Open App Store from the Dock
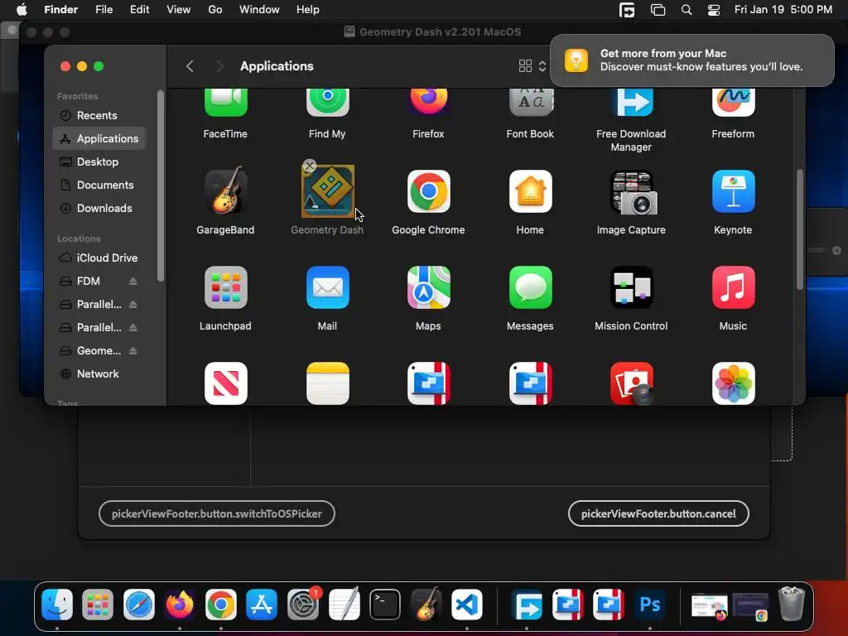This screenshot has height=636, width=848. click(x=262, y=605)
